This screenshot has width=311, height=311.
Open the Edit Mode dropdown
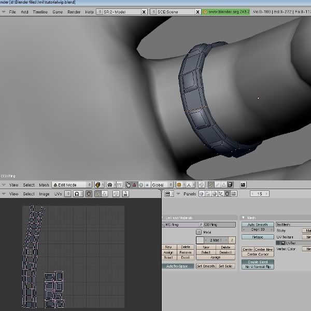[72, 185]
